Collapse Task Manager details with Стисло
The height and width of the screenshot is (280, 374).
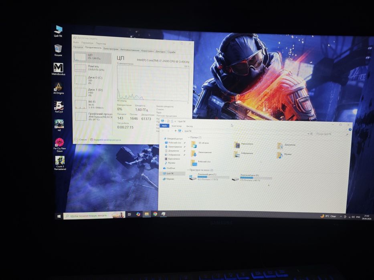(81, 140)
